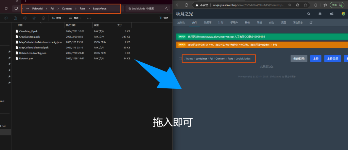Expand the see-more ellipsis menu in Explorer toolbar
The width and height of the screenshot is (348, 150).
(89, 18)
